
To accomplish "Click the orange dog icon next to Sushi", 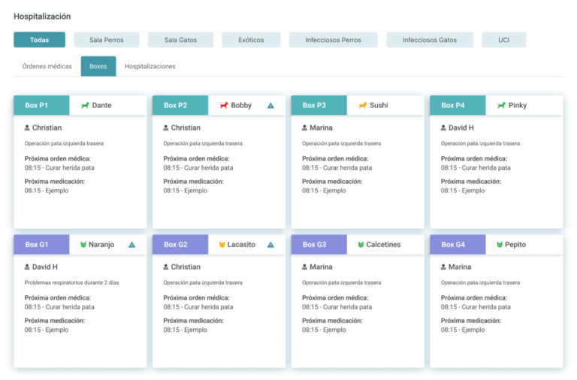I will (x=362, y=106).
